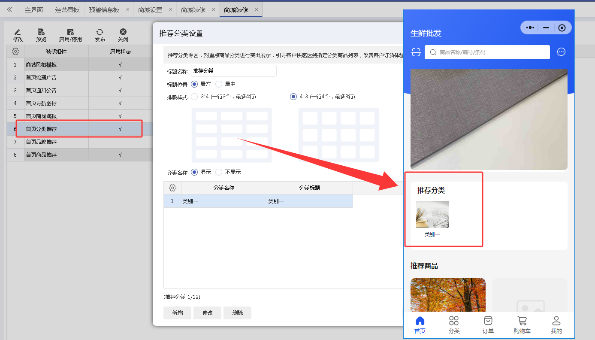Switch to the 经营看板 tab
Image resolution: width=595 pixels, height=340 pixels.
coord(67,9)
